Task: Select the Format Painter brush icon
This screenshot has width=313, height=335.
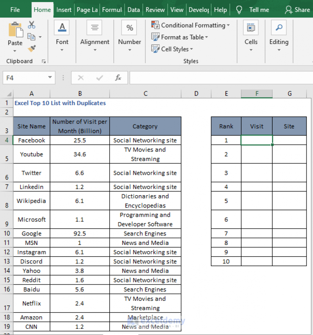Action: pyautogui.click(x=32, y=48)
